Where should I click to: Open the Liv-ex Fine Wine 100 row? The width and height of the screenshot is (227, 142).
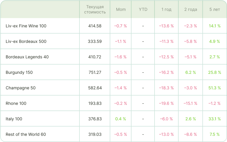26,26
